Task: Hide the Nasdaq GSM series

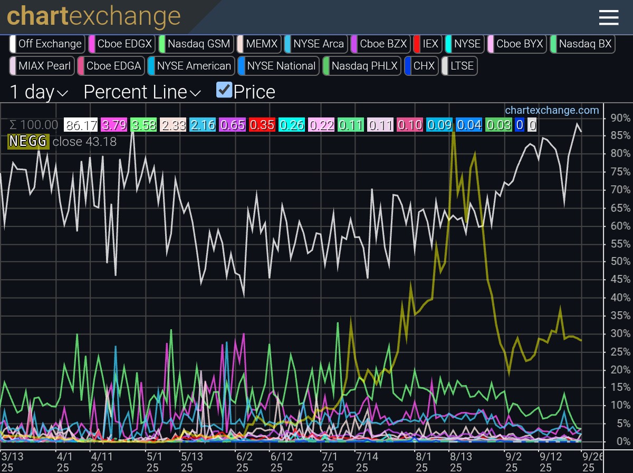Action: click(196, 44)
